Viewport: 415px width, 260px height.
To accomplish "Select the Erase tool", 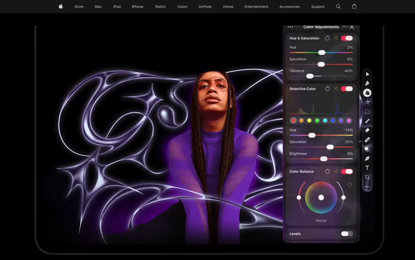I will [x=367, y=130].
